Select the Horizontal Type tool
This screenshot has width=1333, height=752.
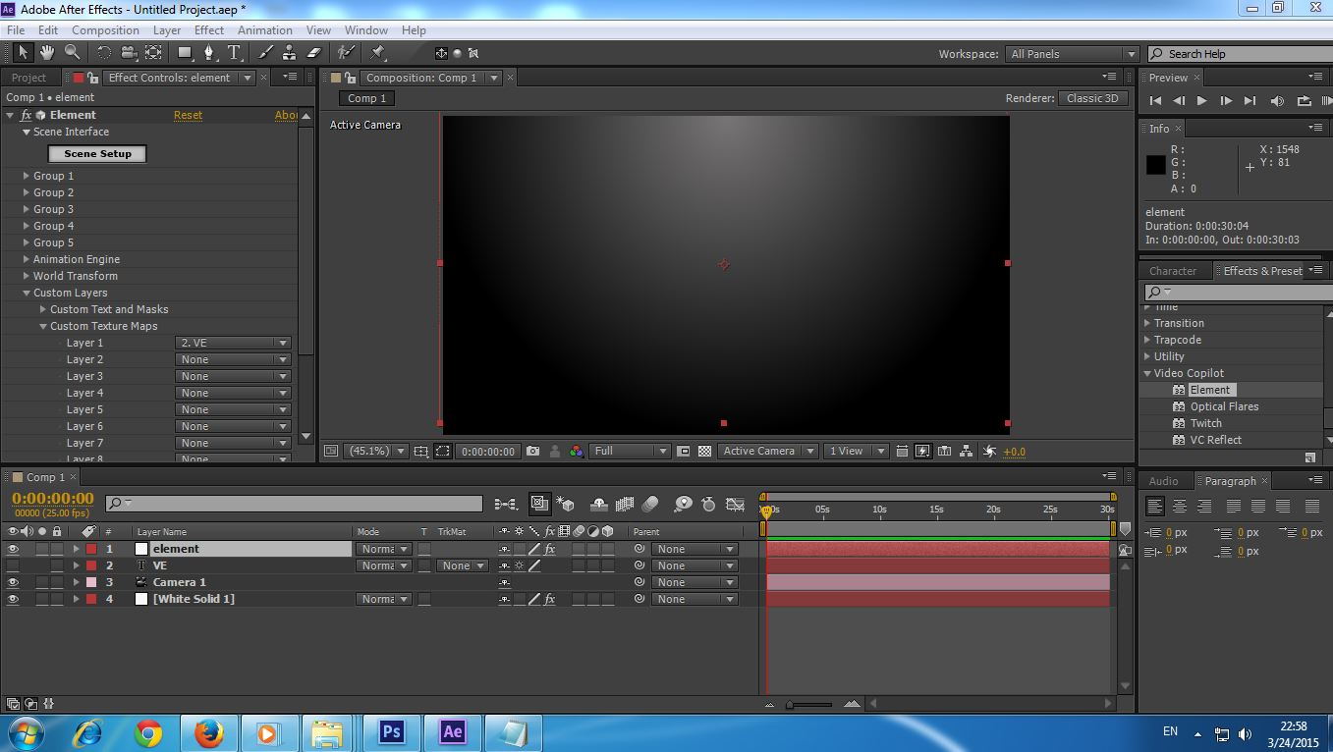pos(234,53)
